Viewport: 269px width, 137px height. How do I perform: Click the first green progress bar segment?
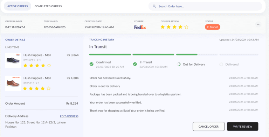[110, 54]
